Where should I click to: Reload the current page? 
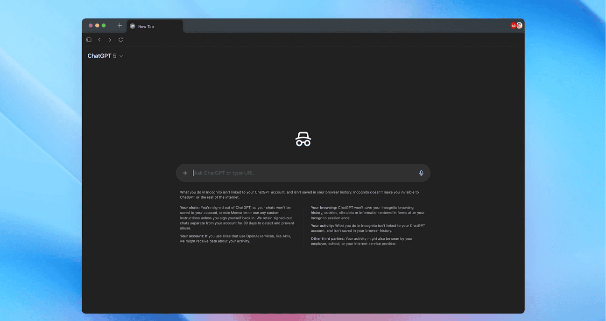point(120,40)
